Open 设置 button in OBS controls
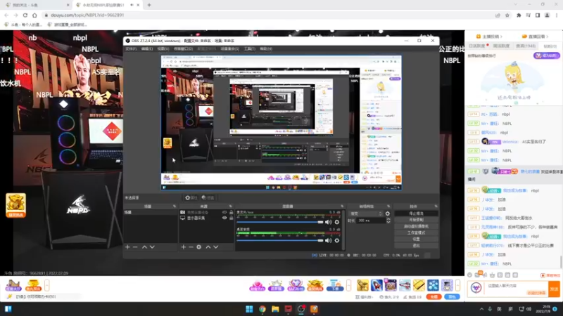This screenshot has height=316, width=563. (x=416, y=239)
